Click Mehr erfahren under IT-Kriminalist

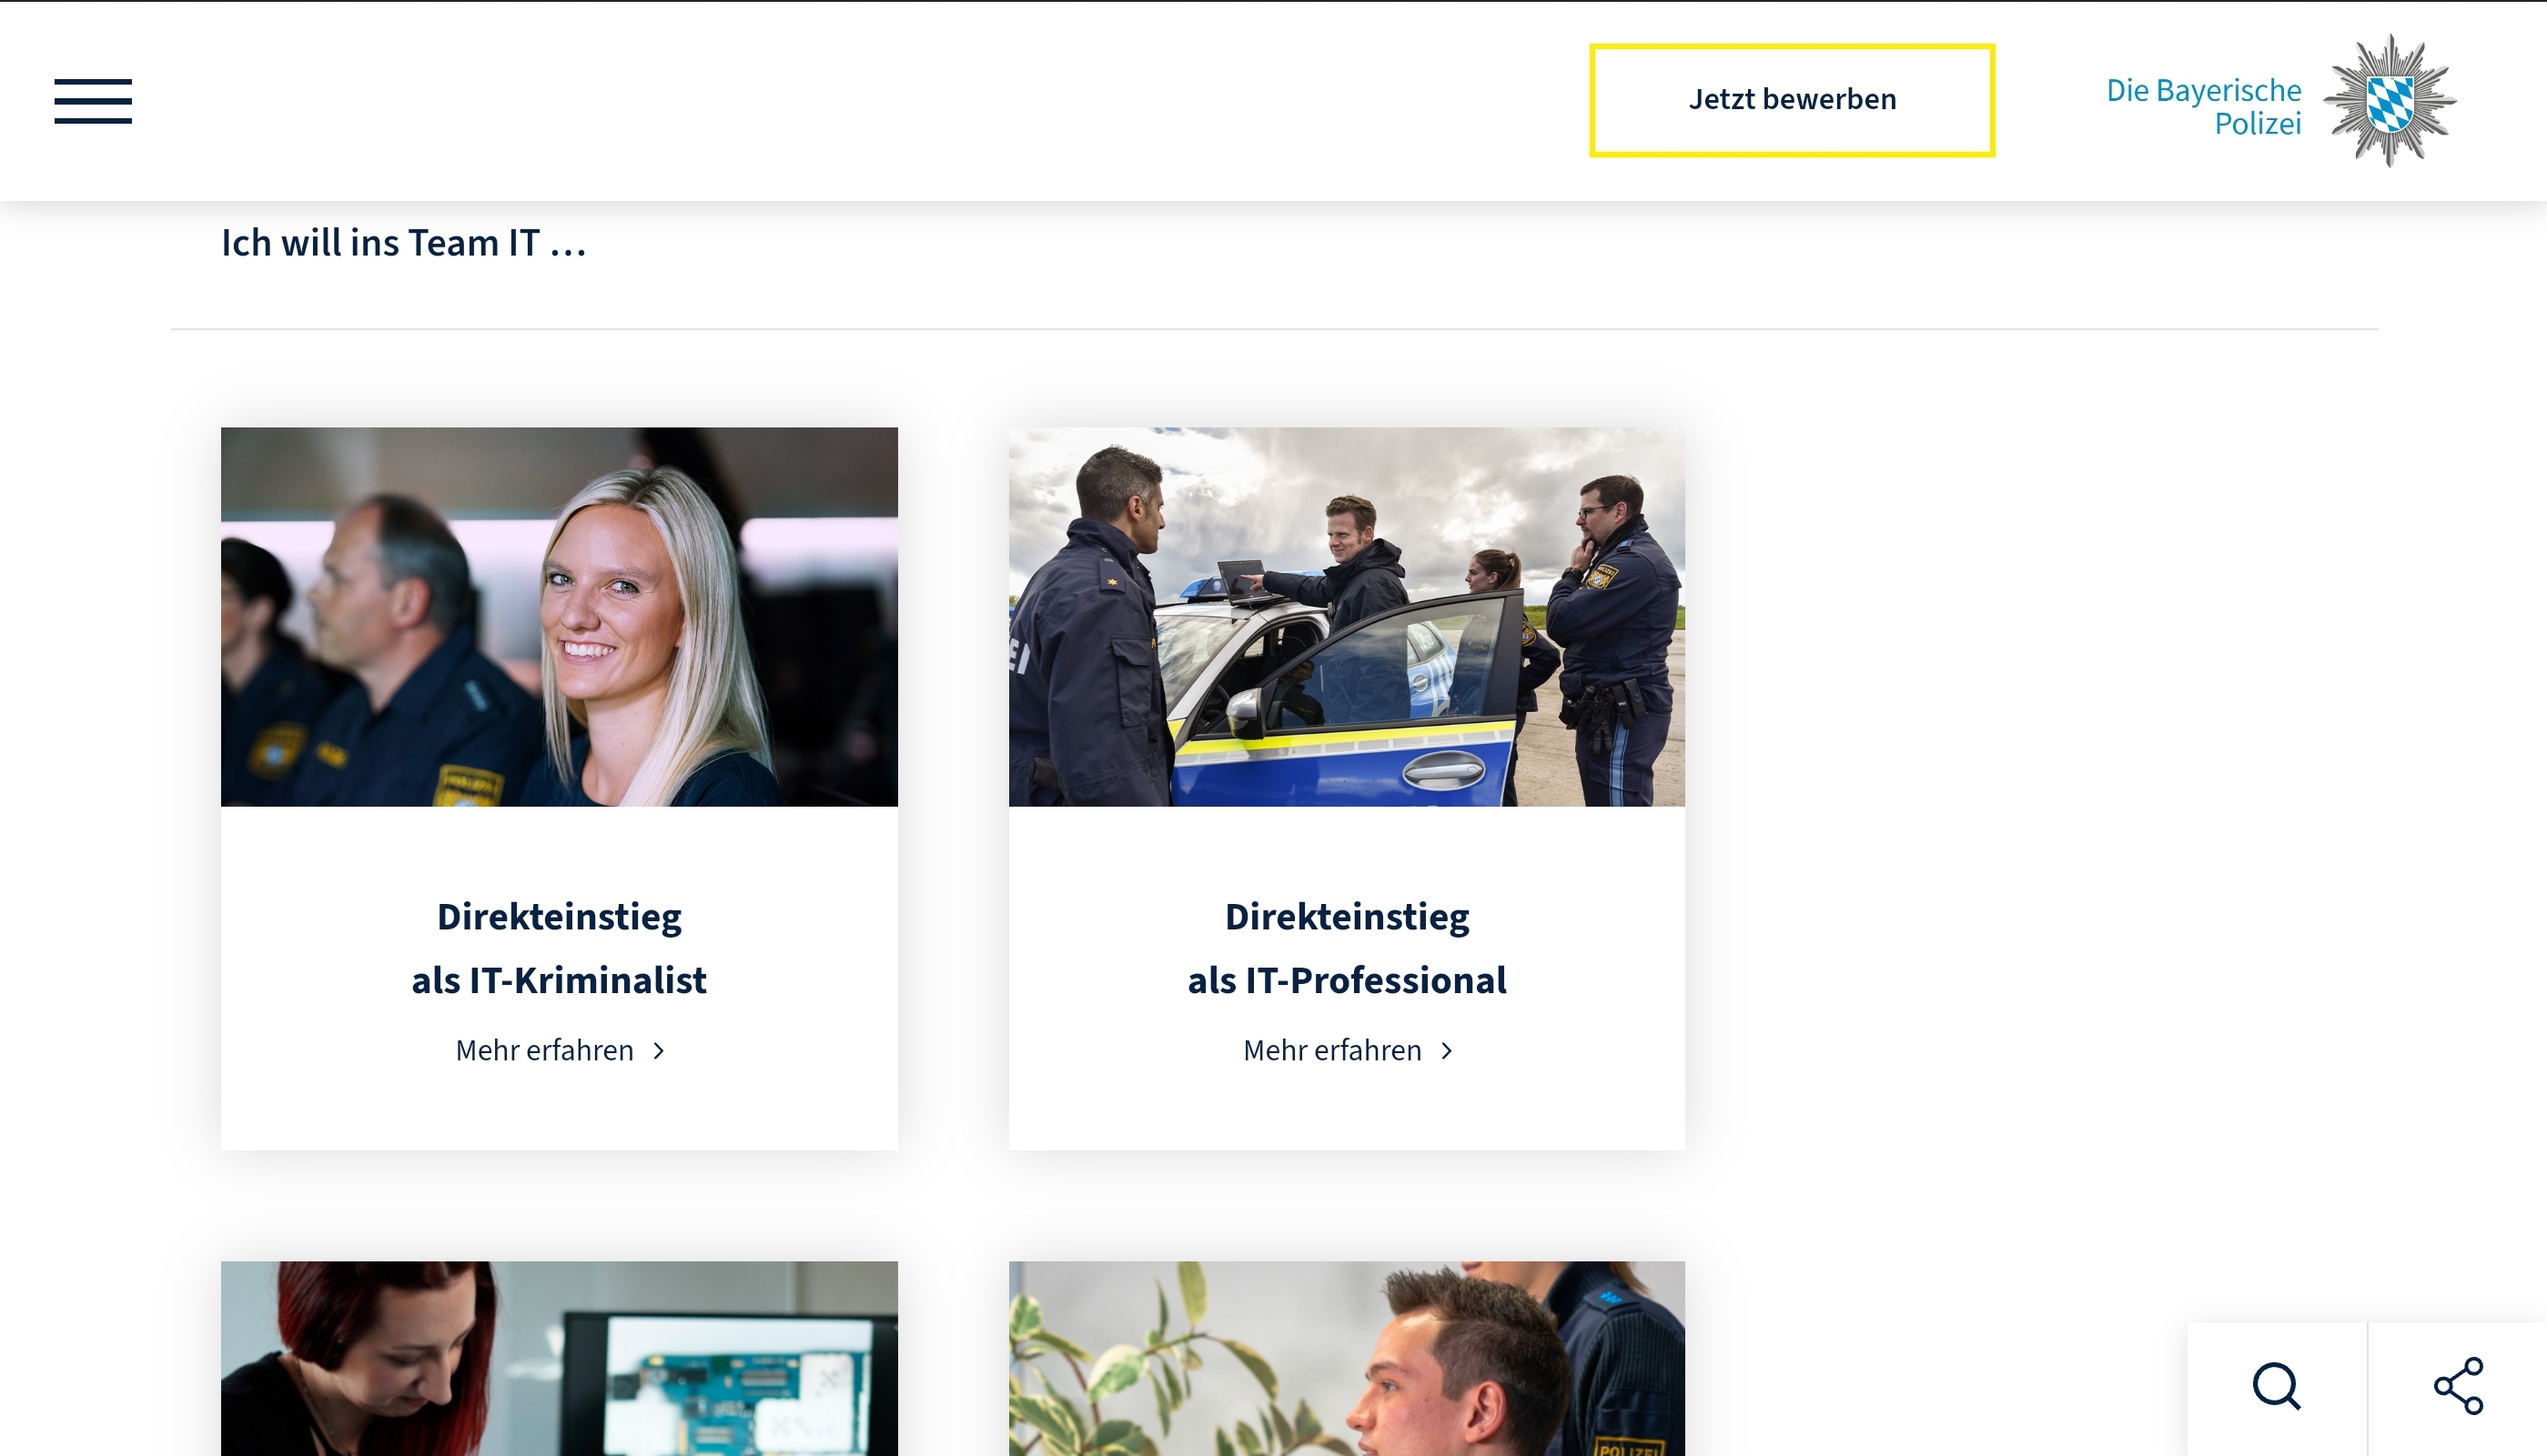coord(544,1050)
